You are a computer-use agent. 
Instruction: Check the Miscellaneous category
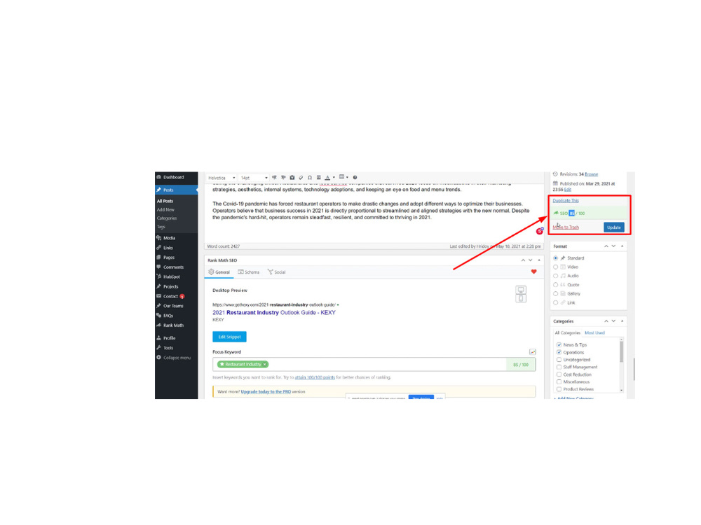[559, 381]
